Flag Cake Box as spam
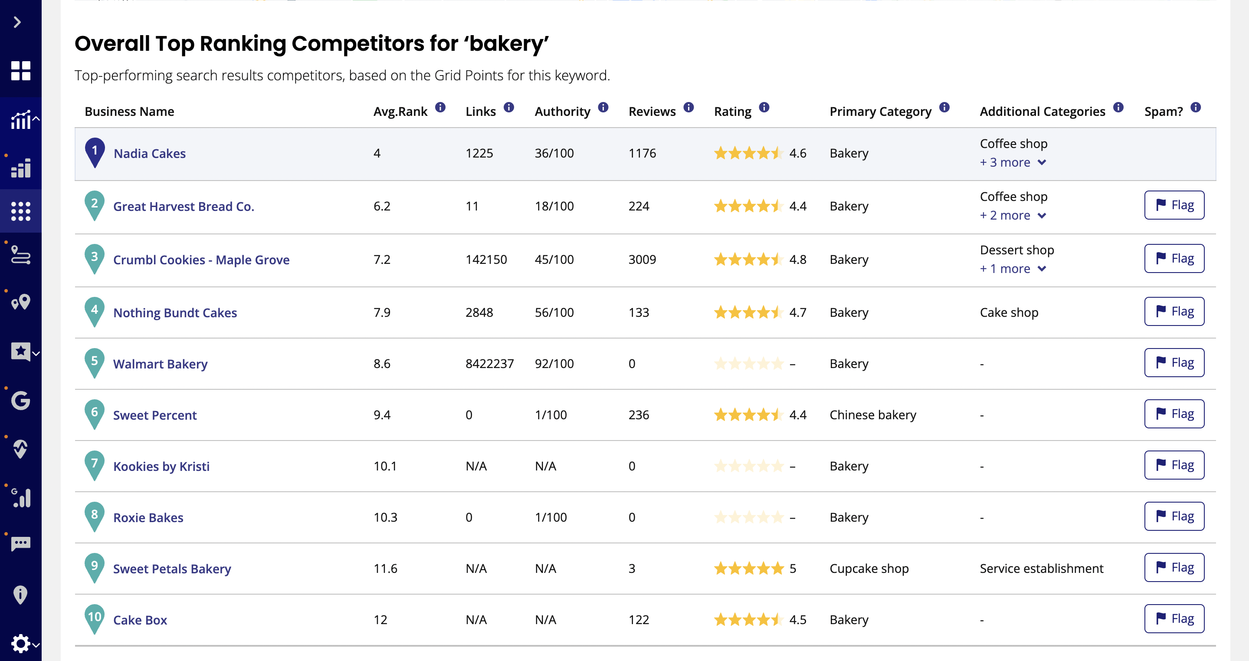The width and height of the screenshot is (1249, 661). pos(1174,618)
